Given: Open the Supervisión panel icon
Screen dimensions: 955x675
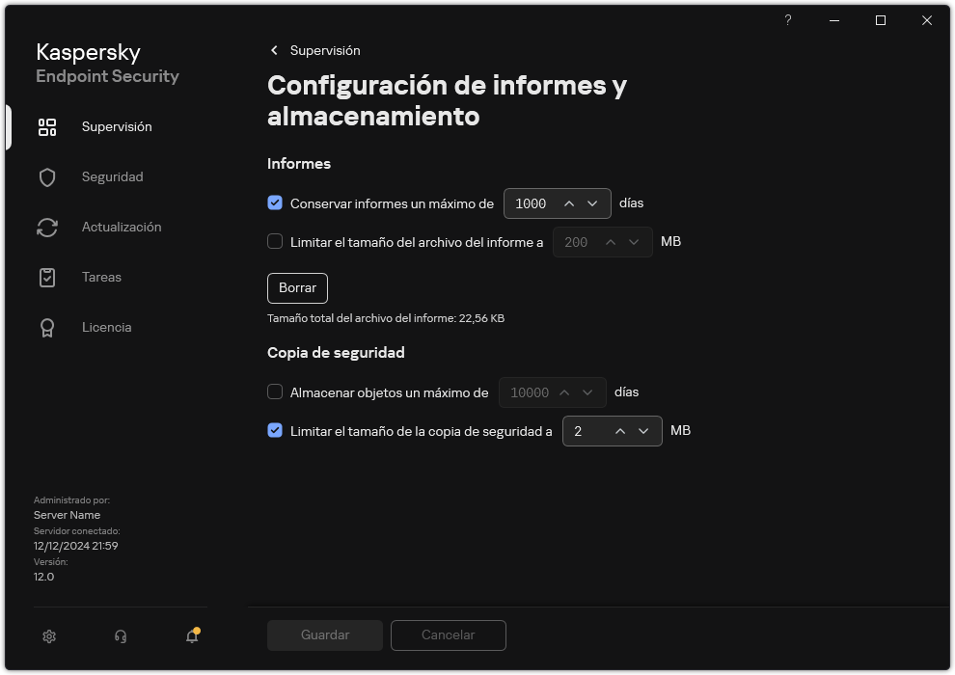Looking at the screenshot, I should [x=47, y=126].
